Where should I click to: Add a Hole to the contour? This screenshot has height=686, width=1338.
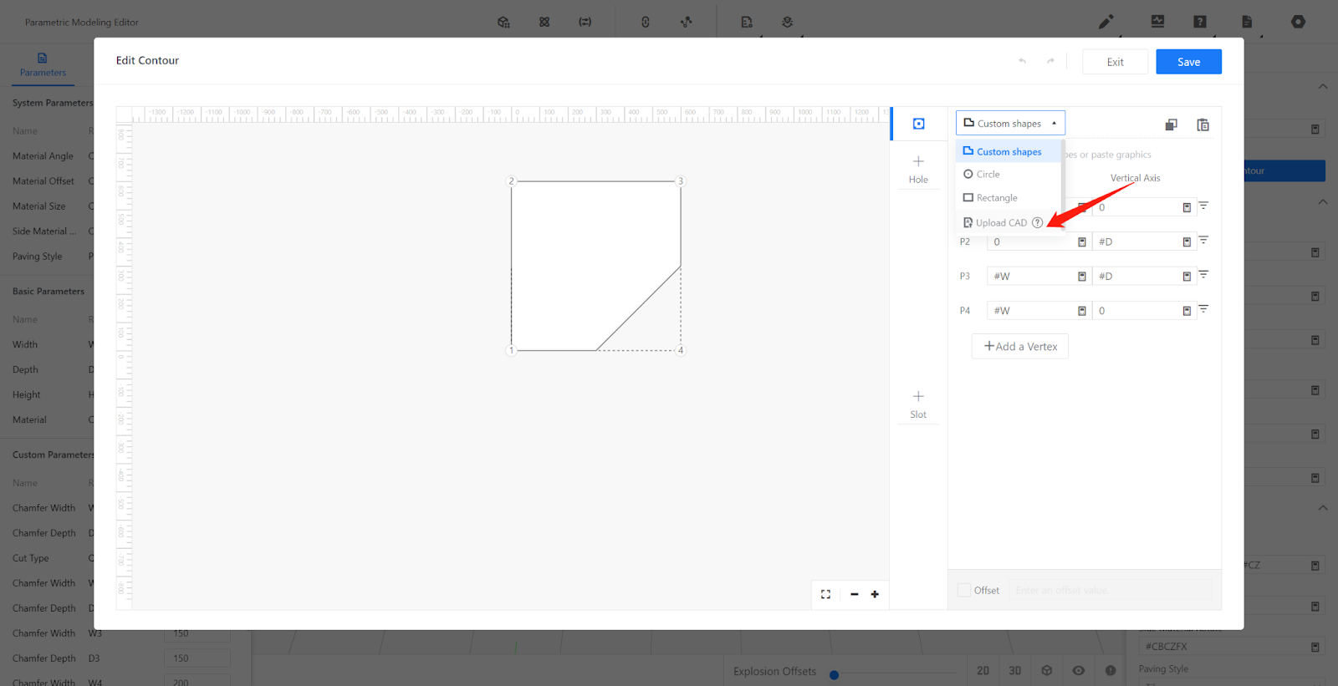click(x=918, y=168)
